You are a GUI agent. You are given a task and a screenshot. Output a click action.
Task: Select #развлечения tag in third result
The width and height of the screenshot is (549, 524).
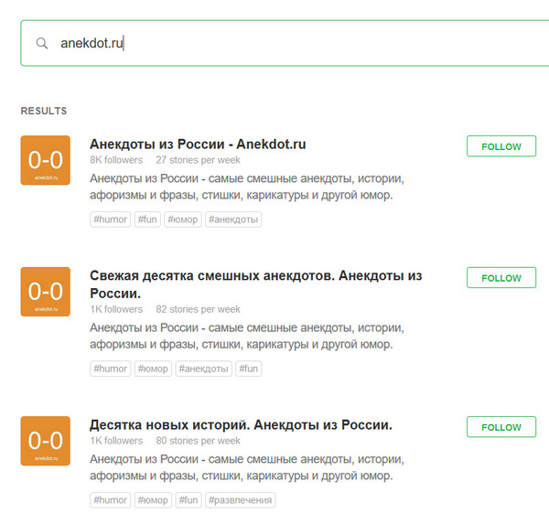point(240,500)
